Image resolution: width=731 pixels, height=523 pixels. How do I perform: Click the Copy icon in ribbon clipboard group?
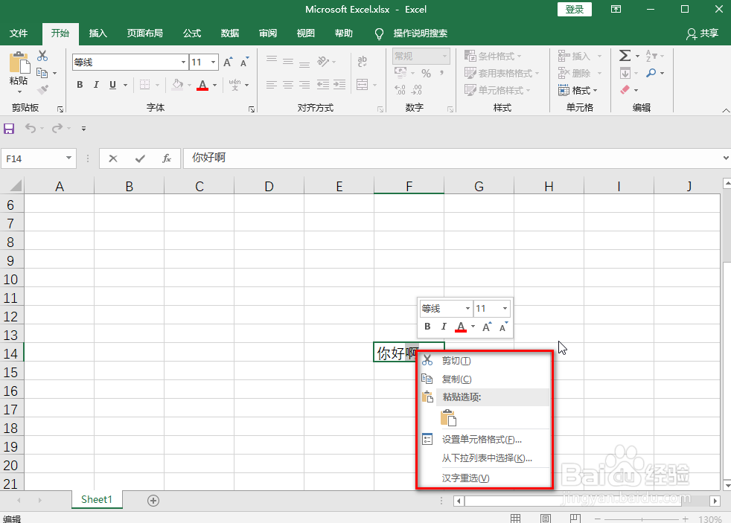click(x=42, y=73)
